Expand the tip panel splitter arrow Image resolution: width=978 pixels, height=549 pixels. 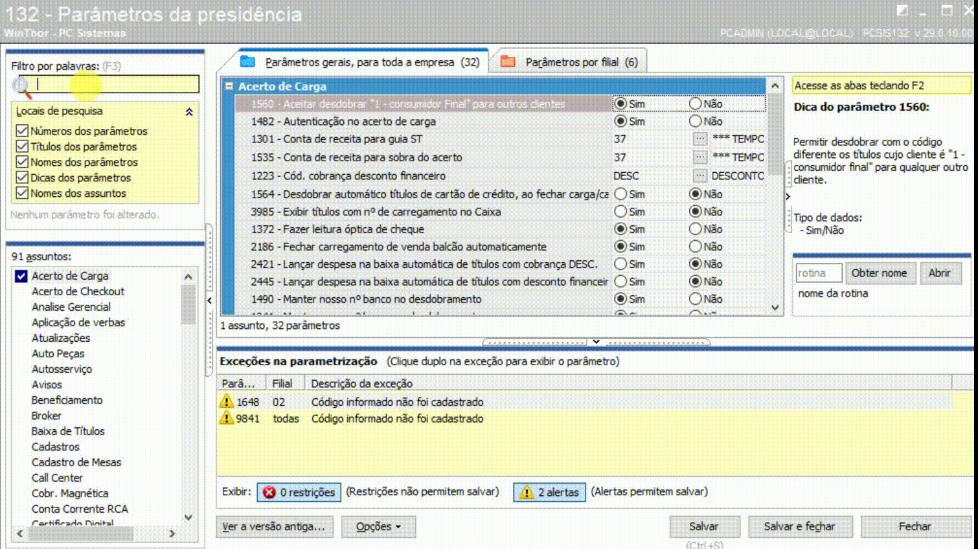[788, 196]
